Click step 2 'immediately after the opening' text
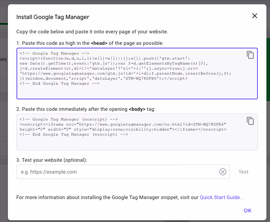 pyautogui.click(x=86, y=109)
